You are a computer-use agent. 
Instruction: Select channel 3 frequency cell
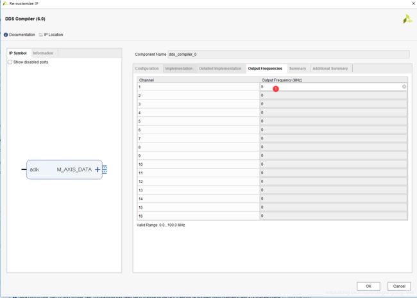click(333, 104)
